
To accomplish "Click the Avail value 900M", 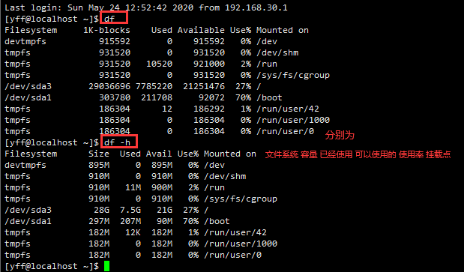I will point(162,187).
